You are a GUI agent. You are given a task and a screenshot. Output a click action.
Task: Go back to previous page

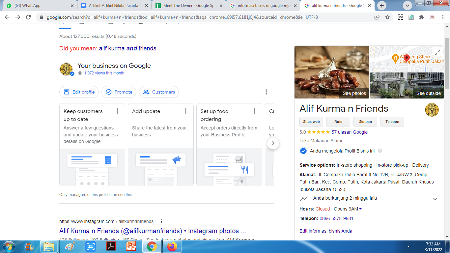(7, 17)
